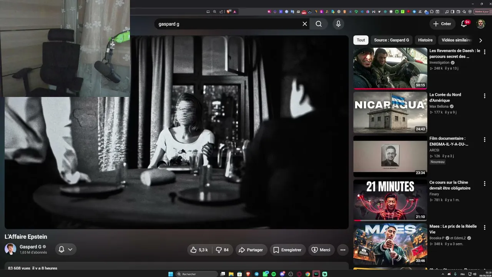Open Discord from taskbar
Screen dimensions: 492x277
[x=282, y=274]
